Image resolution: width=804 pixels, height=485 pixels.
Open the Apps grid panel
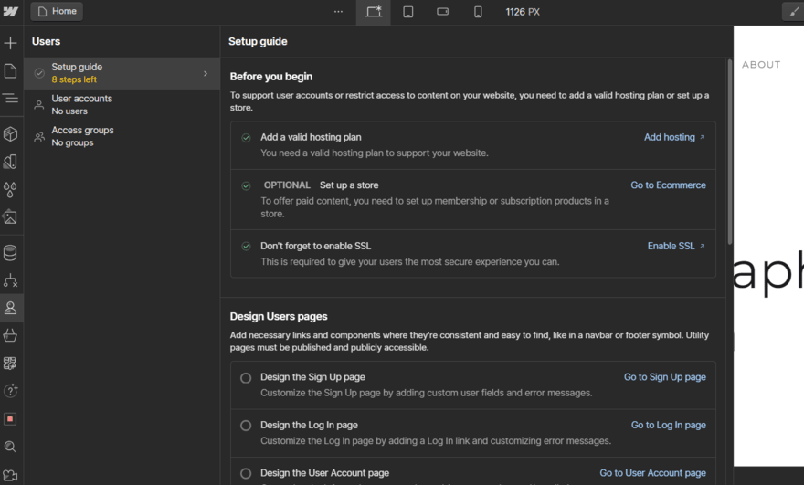(10, 364)
